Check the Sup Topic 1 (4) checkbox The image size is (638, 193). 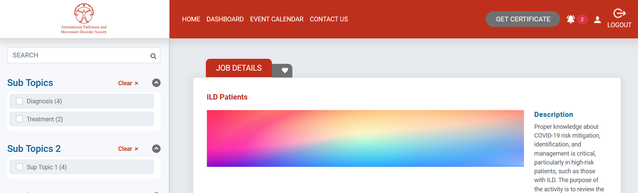point(19,167)
